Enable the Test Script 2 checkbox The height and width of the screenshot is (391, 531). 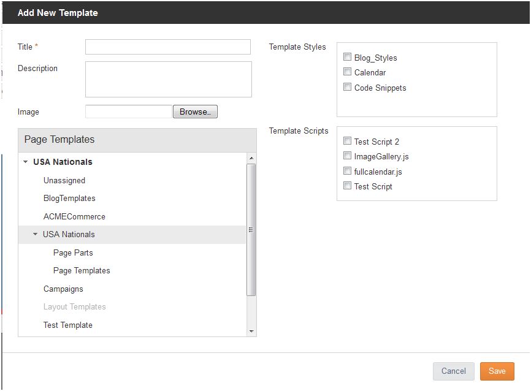coord(348,141)
